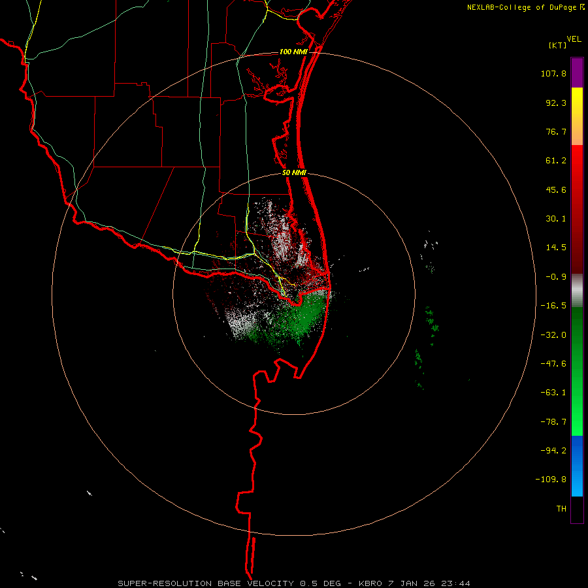Click the 100 NMI range ring label
Viewport: 588px width, 588px height.
coord(293,52)
